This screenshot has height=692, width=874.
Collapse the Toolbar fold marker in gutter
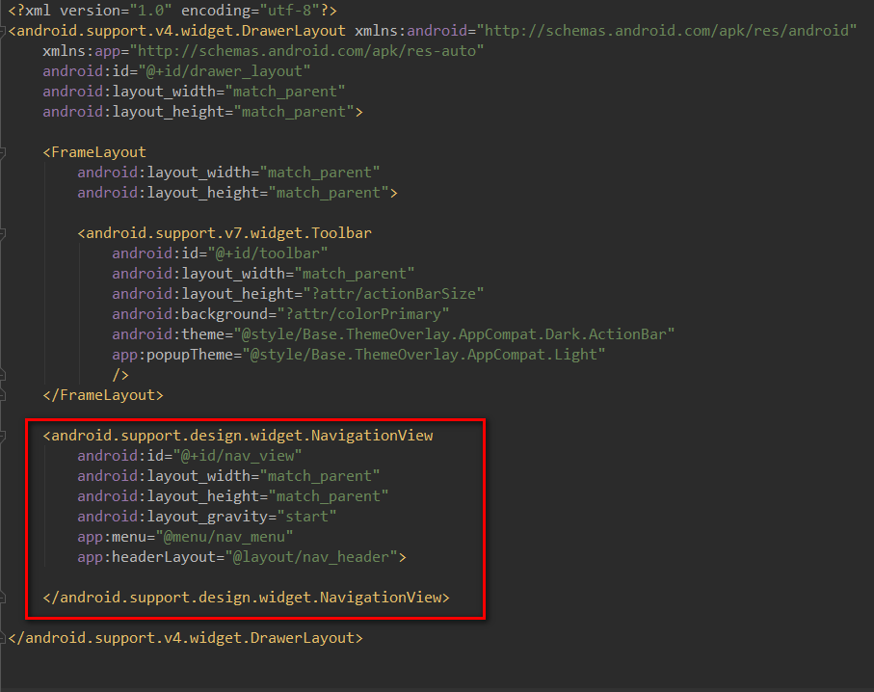click(x=2, y=233)
